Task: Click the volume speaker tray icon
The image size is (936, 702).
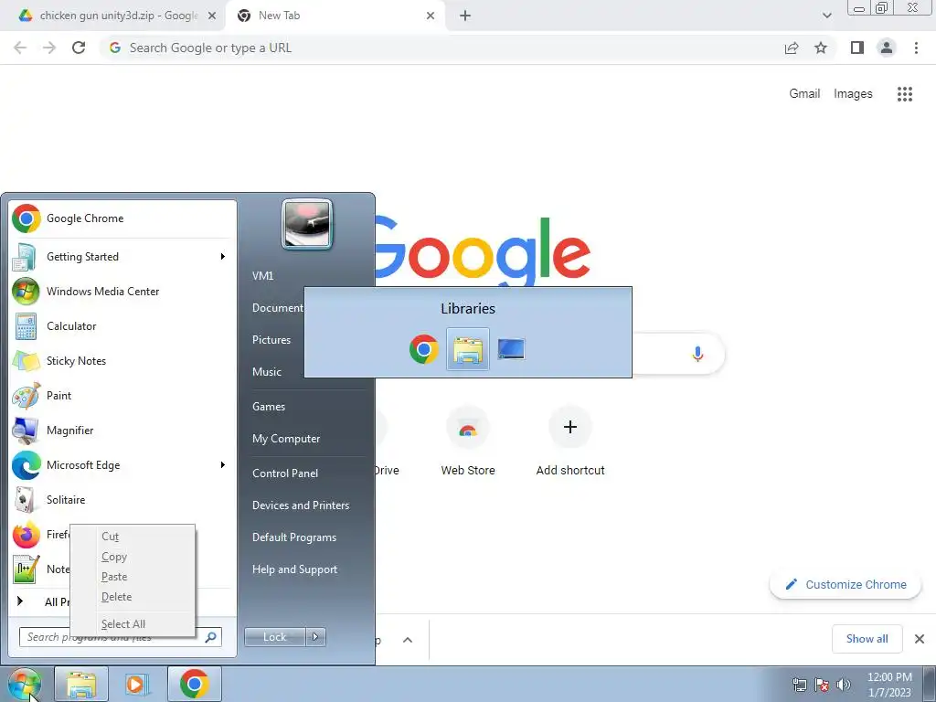Action: (844, 685)
